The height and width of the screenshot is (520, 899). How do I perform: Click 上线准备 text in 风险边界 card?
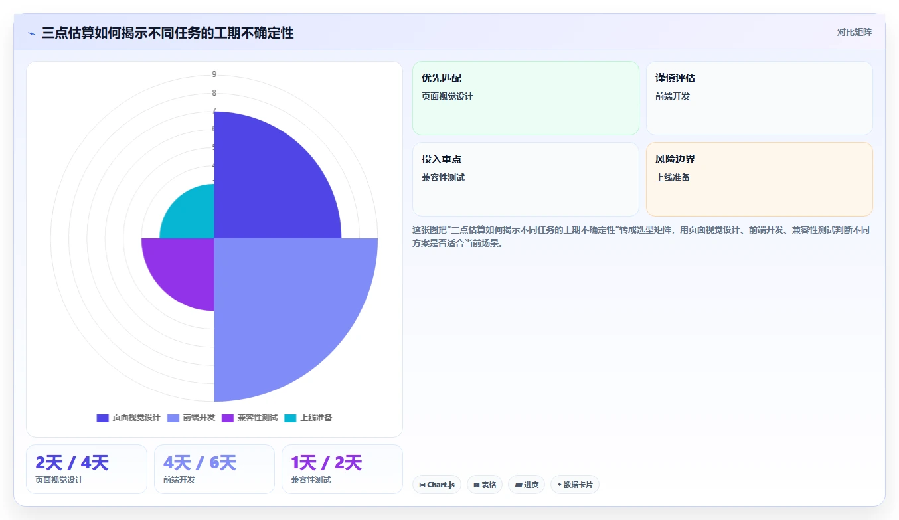[673, 177]
